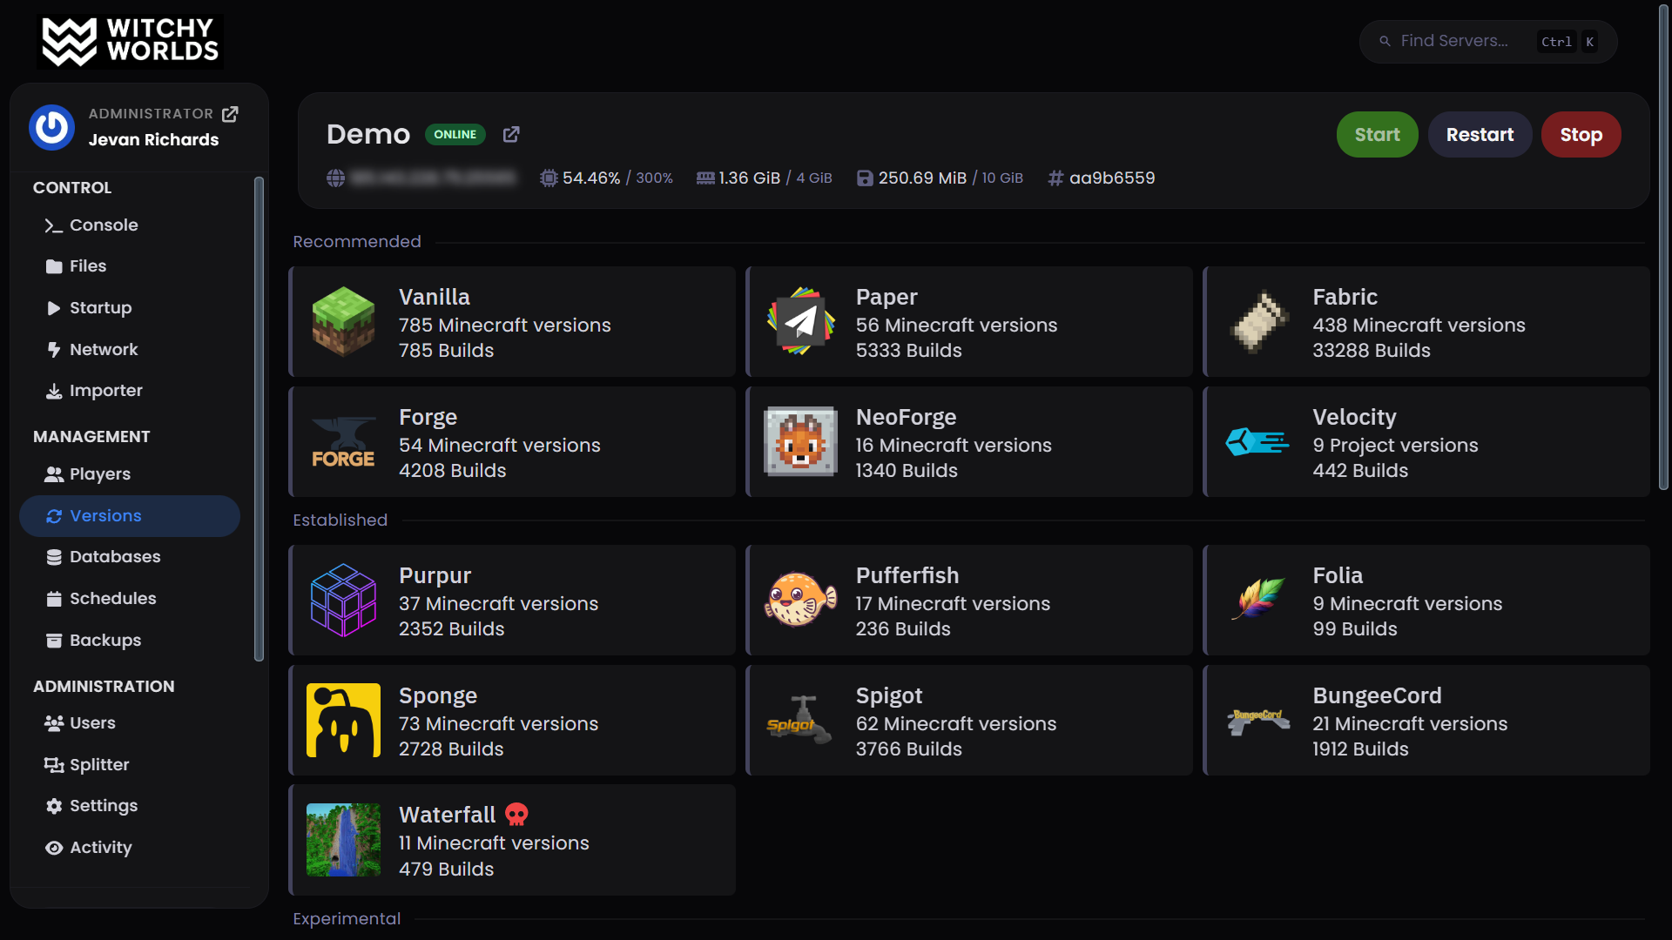Click the Startup icon under Control
This screenshot has width=1672, height=940.
tap(54, 307)
